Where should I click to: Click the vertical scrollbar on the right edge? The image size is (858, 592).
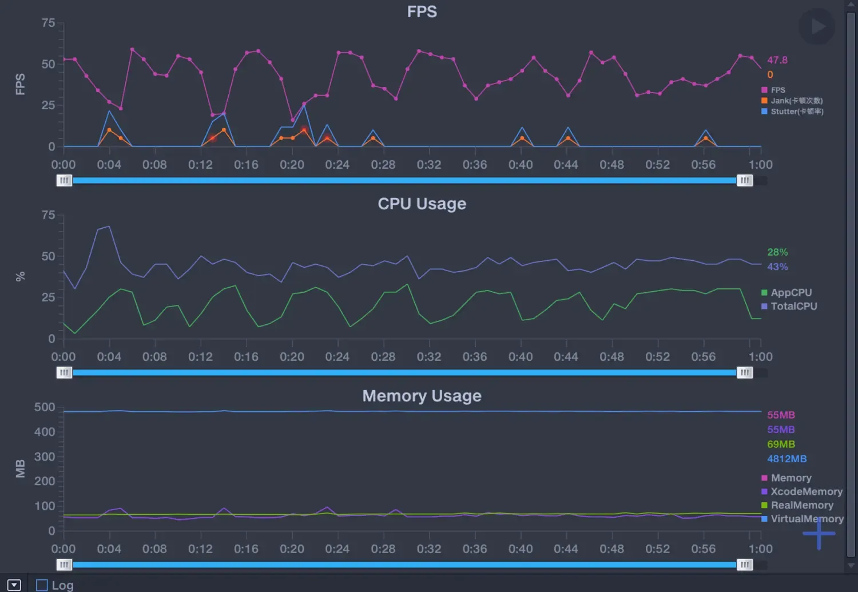tap(851, 280)
